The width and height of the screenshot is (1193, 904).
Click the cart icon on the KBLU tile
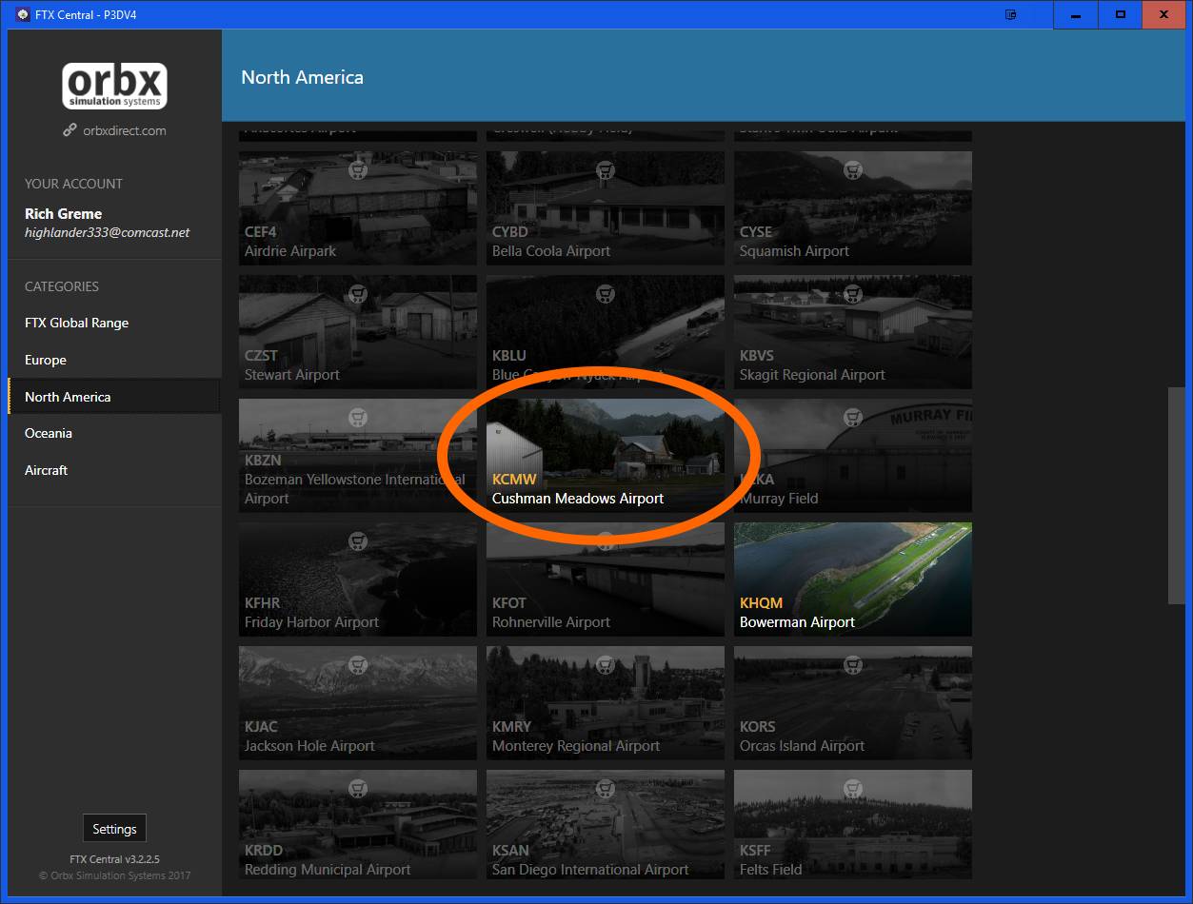(x=606, y=294)
